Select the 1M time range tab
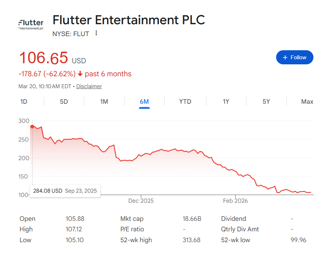 coord(104,102)
